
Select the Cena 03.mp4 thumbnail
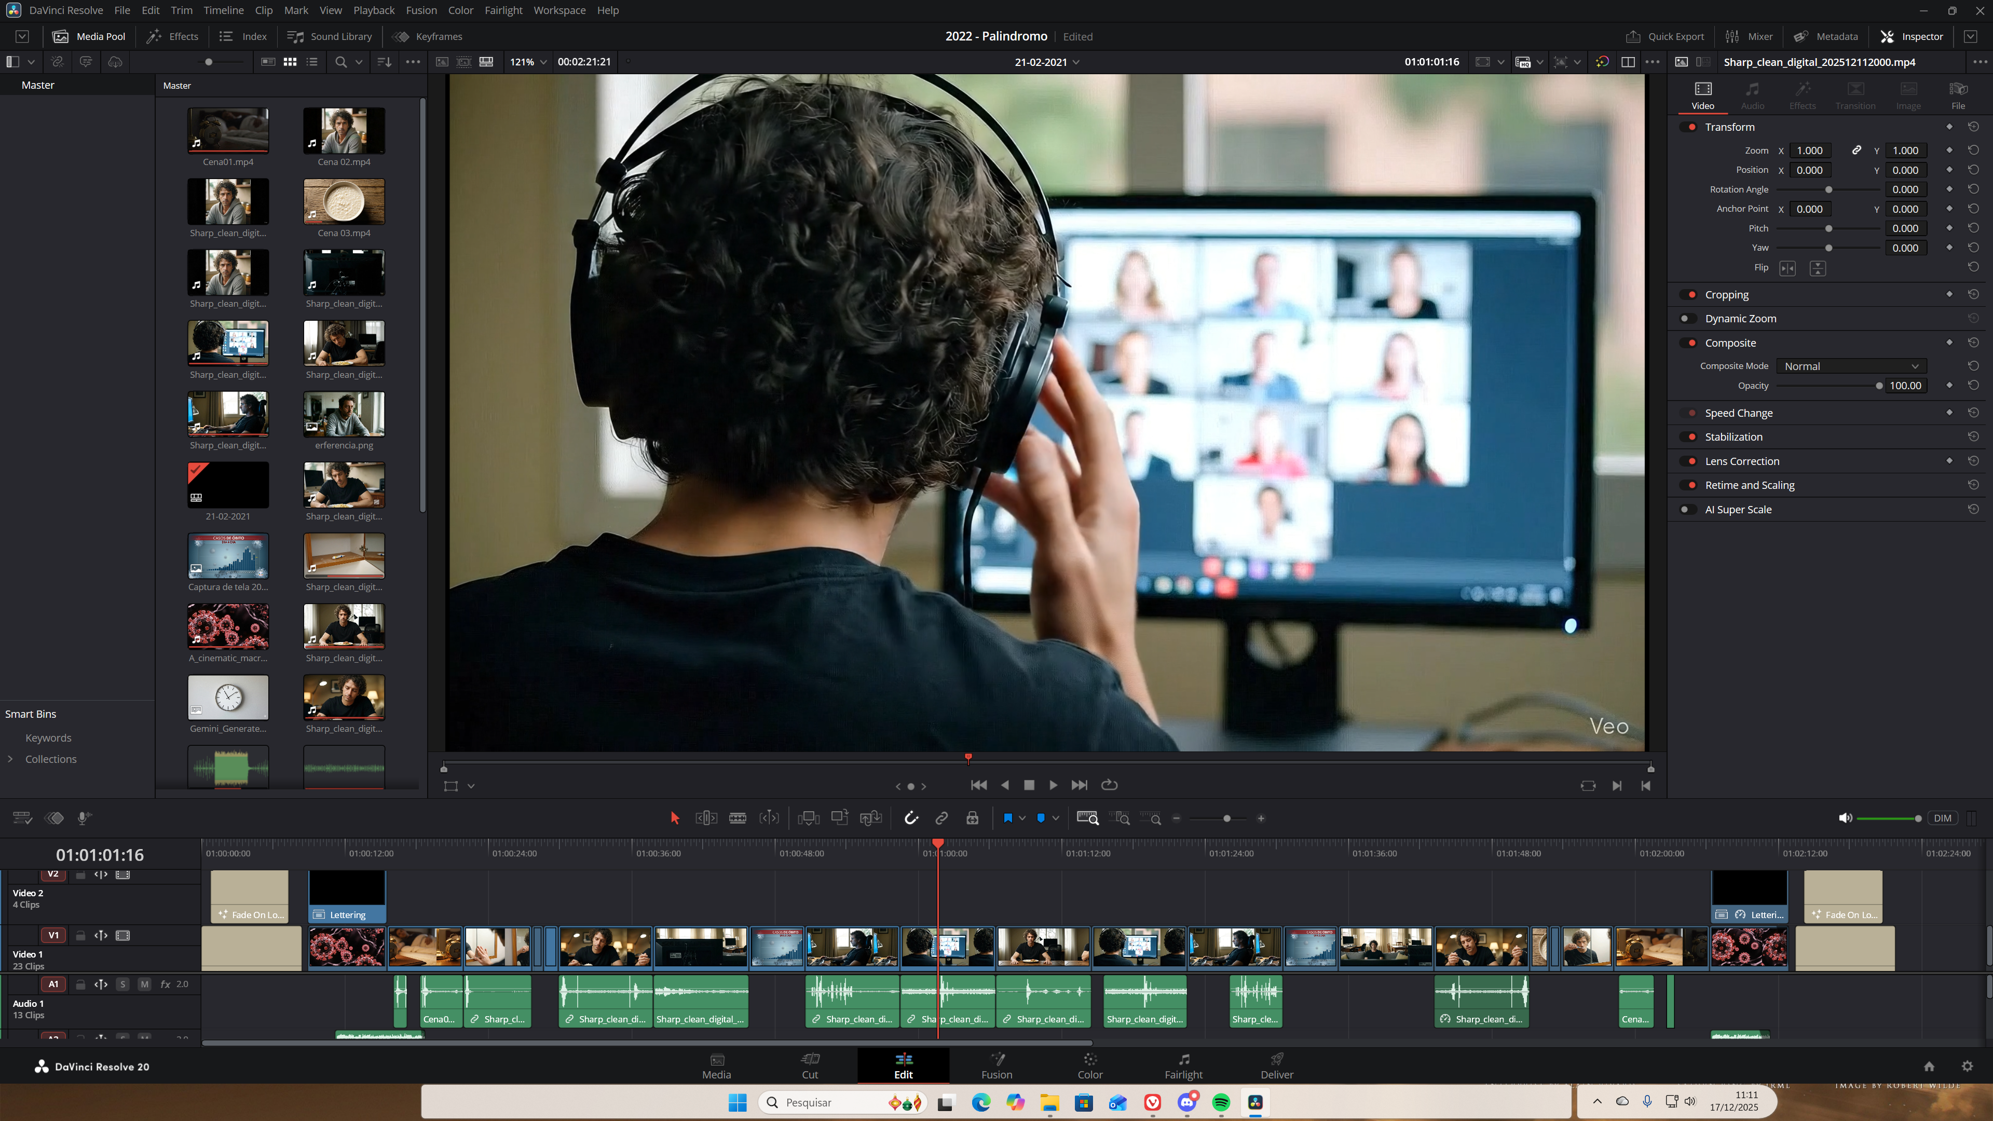pyautogui.click(x=344, y=202)
